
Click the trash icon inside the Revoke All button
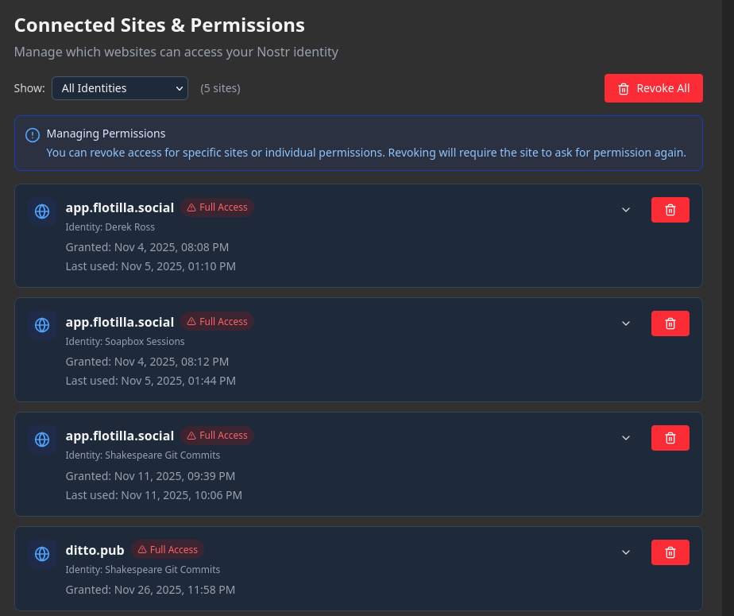click(x=623, y=88)
